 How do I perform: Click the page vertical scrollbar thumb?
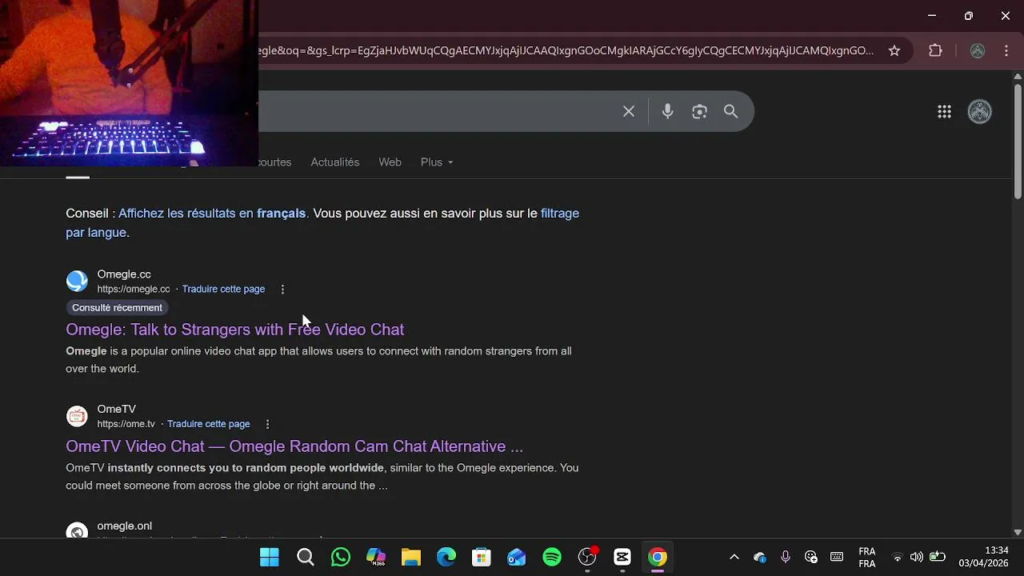[1018, 142]
